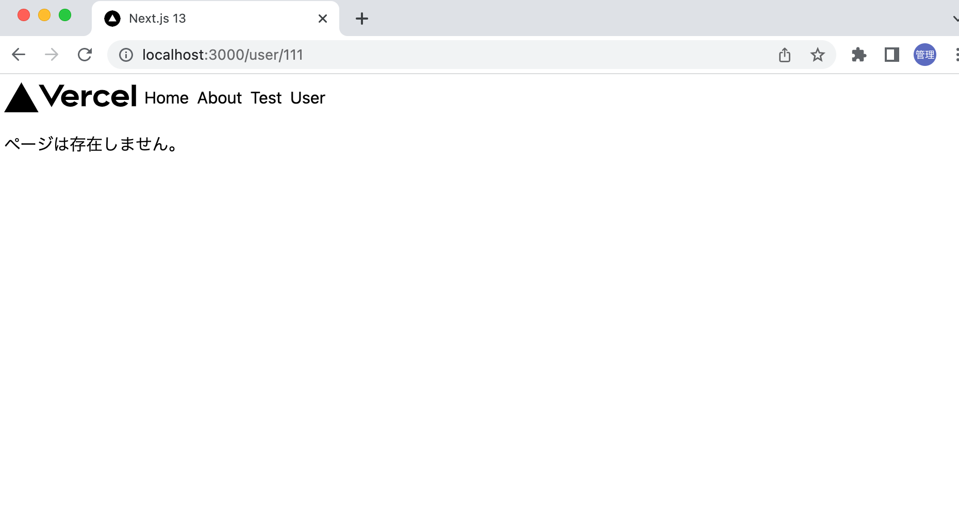Image resolution: width=959 pixels, height=512 pixels.
Task: Click the 管理 profile avatar
Action: (924, 55)
